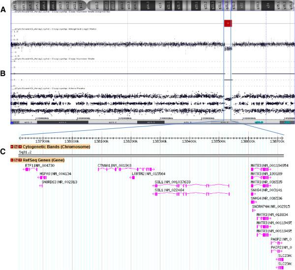The image size is (295, 270).
Task: Click the middle icon of RefSeq Genes track
Action: [16, 160]
